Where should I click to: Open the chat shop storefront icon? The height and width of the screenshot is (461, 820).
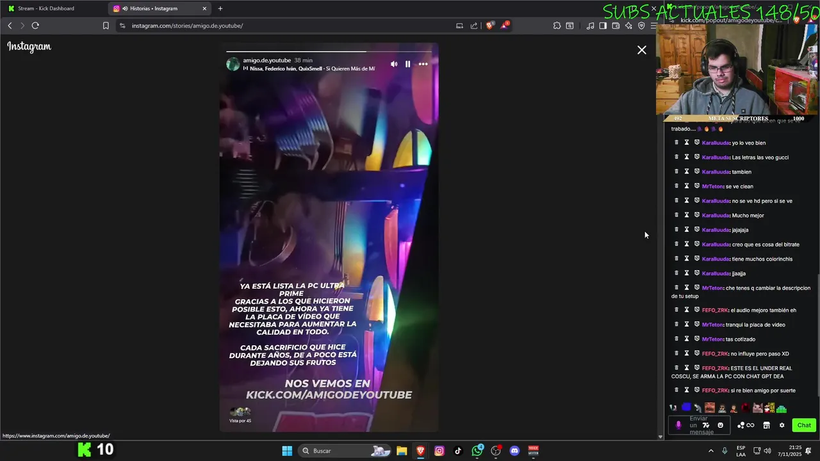[766, 425]
